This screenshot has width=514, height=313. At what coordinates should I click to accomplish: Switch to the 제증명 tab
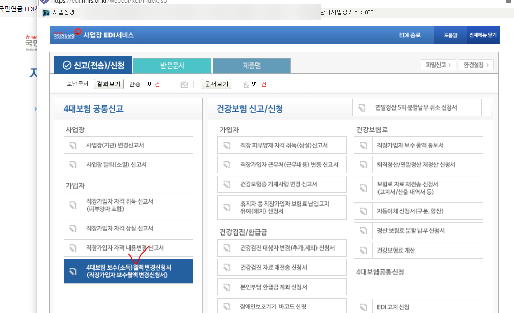click(x=251, y=66)
